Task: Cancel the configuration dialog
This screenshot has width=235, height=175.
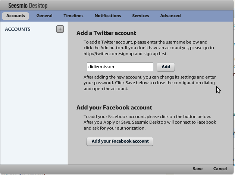Action: [x=220, y=169]
